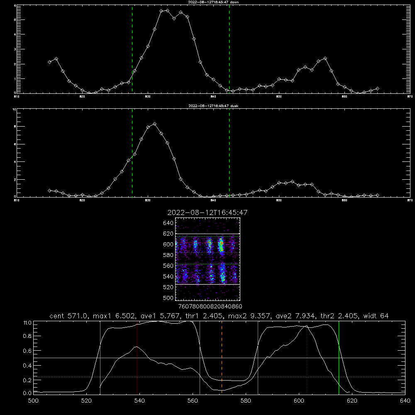This screenshot has height=415, width=415.
Task: Click y-axis label 0.4 of bottom plot
Action: coord(27,366)
